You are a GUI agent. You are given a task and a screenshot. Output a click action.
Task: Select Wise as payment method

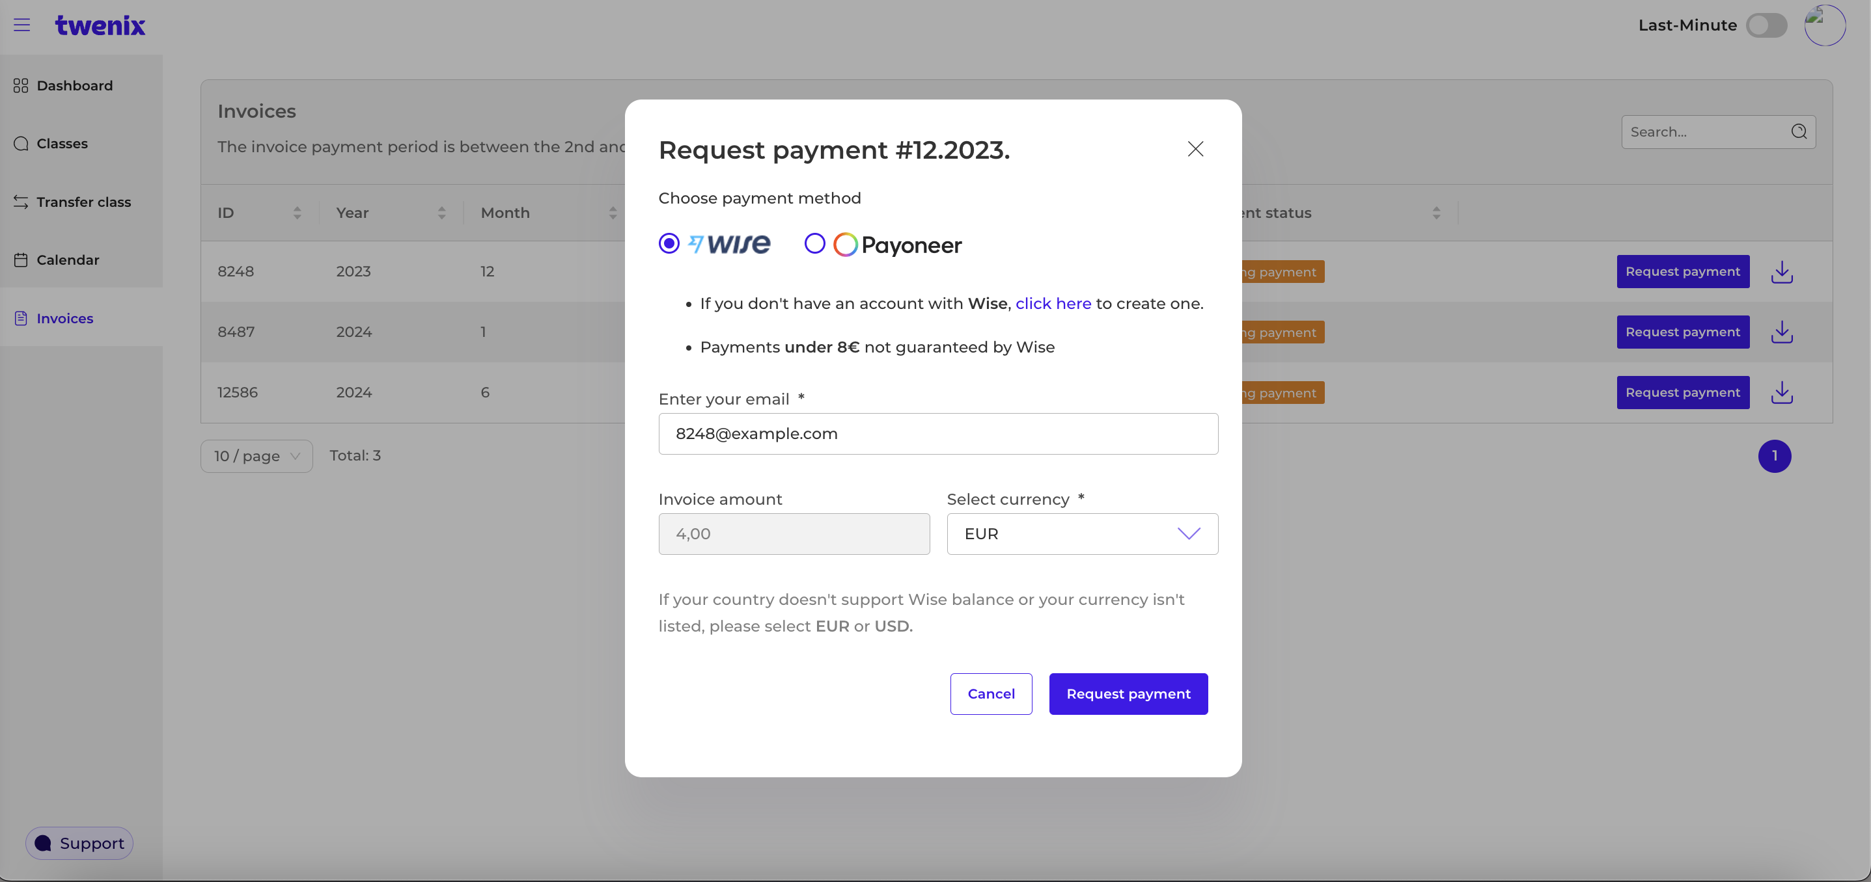point(668,243)
